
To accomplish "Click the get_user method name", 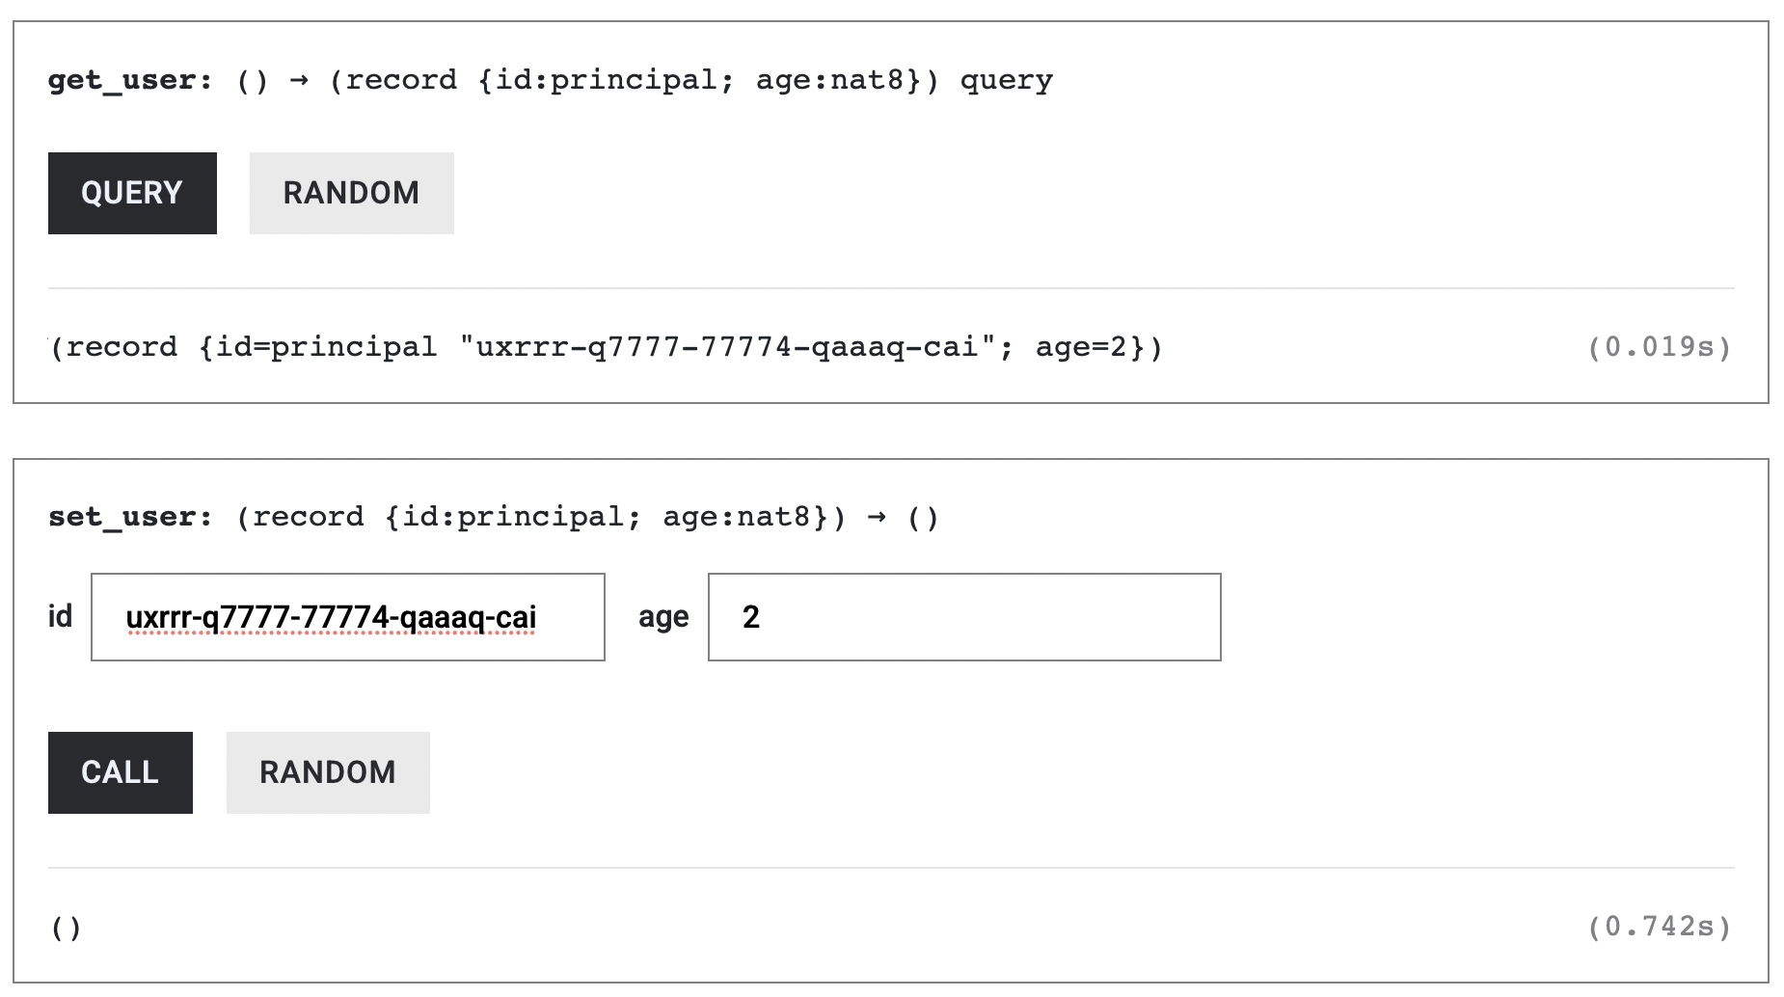I will point(129,80).
